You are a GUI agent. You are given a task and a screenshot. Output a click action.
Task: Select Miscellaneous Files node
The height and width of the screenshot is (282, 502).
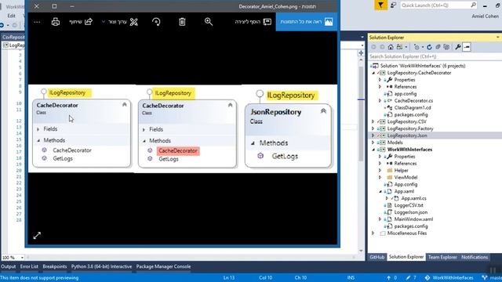click(407, 233)
